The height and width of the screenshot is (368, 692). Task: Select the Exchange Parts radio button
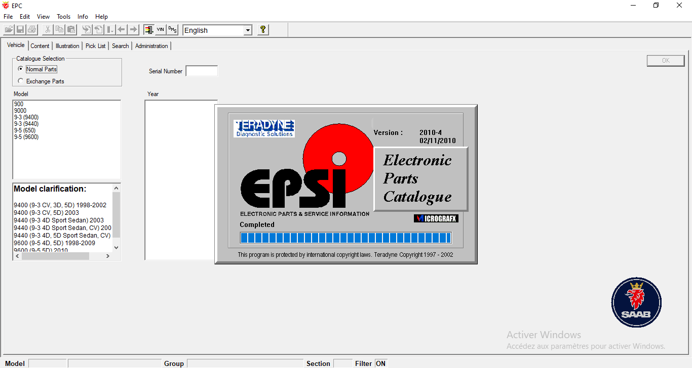[x=20, y=80]
